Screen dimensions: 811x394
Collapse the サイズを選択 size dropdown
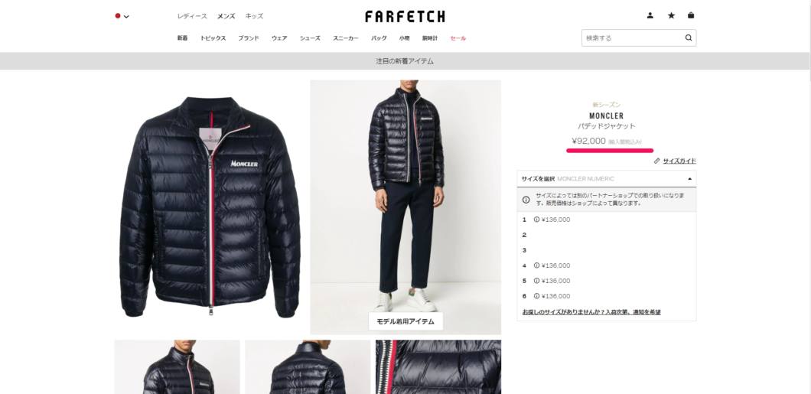(607, 179)
